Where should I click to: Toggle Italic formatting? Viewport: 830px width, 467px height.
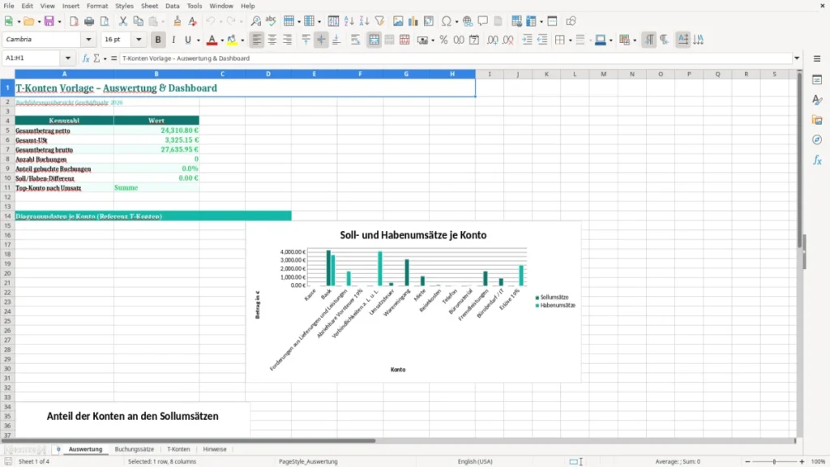[173, 40]
